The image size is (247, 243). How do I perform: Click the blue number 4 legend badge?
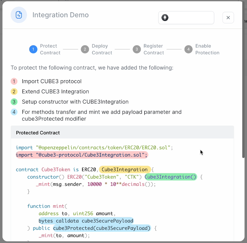click(x=14, y=112)
